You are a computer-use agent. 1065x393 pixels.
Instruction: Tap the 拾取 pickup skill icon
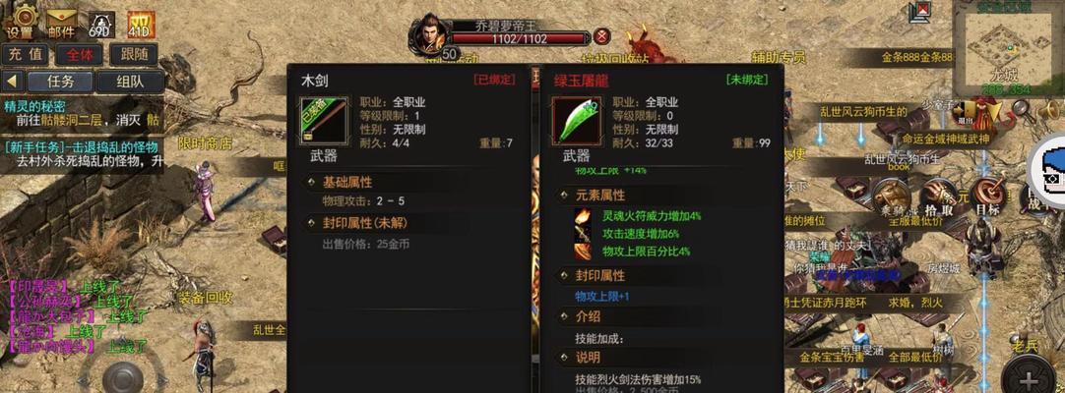coord(939,197)
